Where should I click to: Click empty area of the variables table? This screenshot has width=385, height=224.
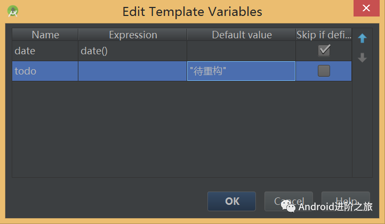click(182, 129)
